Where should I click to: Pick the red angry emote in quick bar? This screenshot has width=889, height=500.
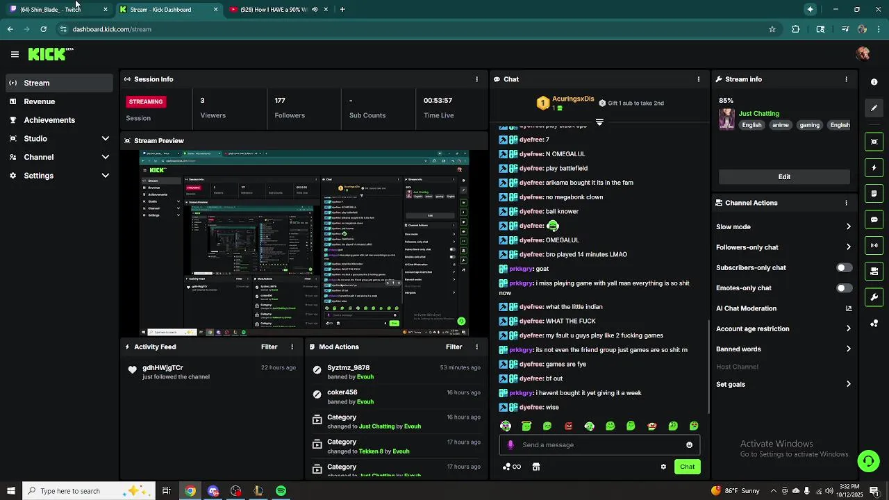click(568, 426)
